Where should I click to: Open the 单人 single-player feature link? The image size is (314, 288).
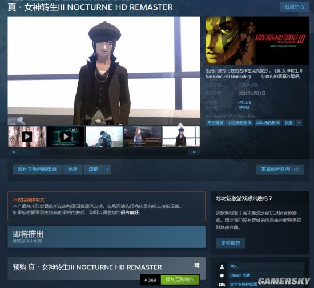234,266
